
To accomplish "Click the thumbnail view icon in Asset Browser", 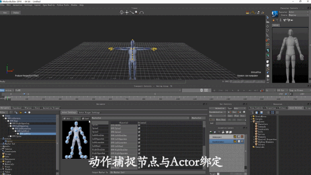I will coord(273,112).
